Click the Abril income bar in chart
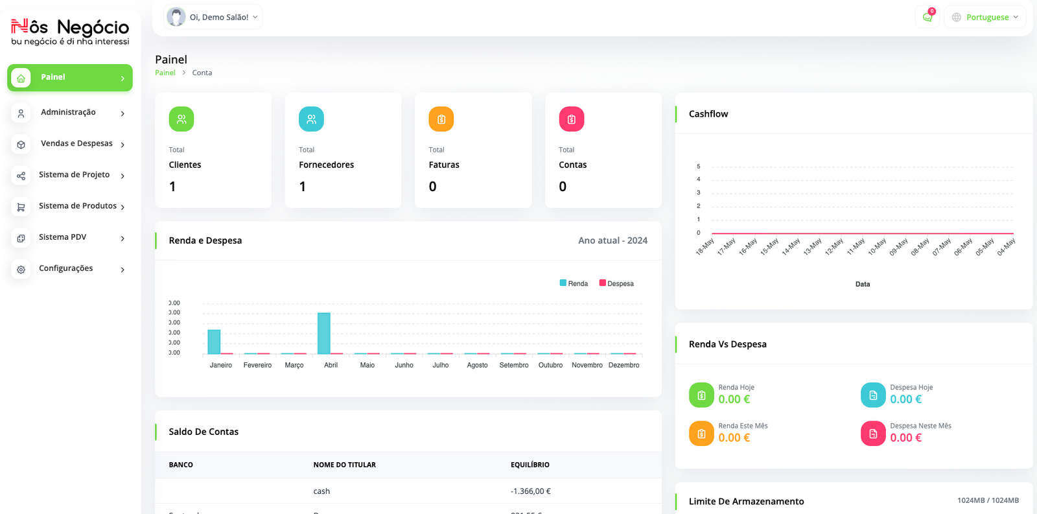The height and width of the screenshot is (514, 1037). click(x=324, y=333)
